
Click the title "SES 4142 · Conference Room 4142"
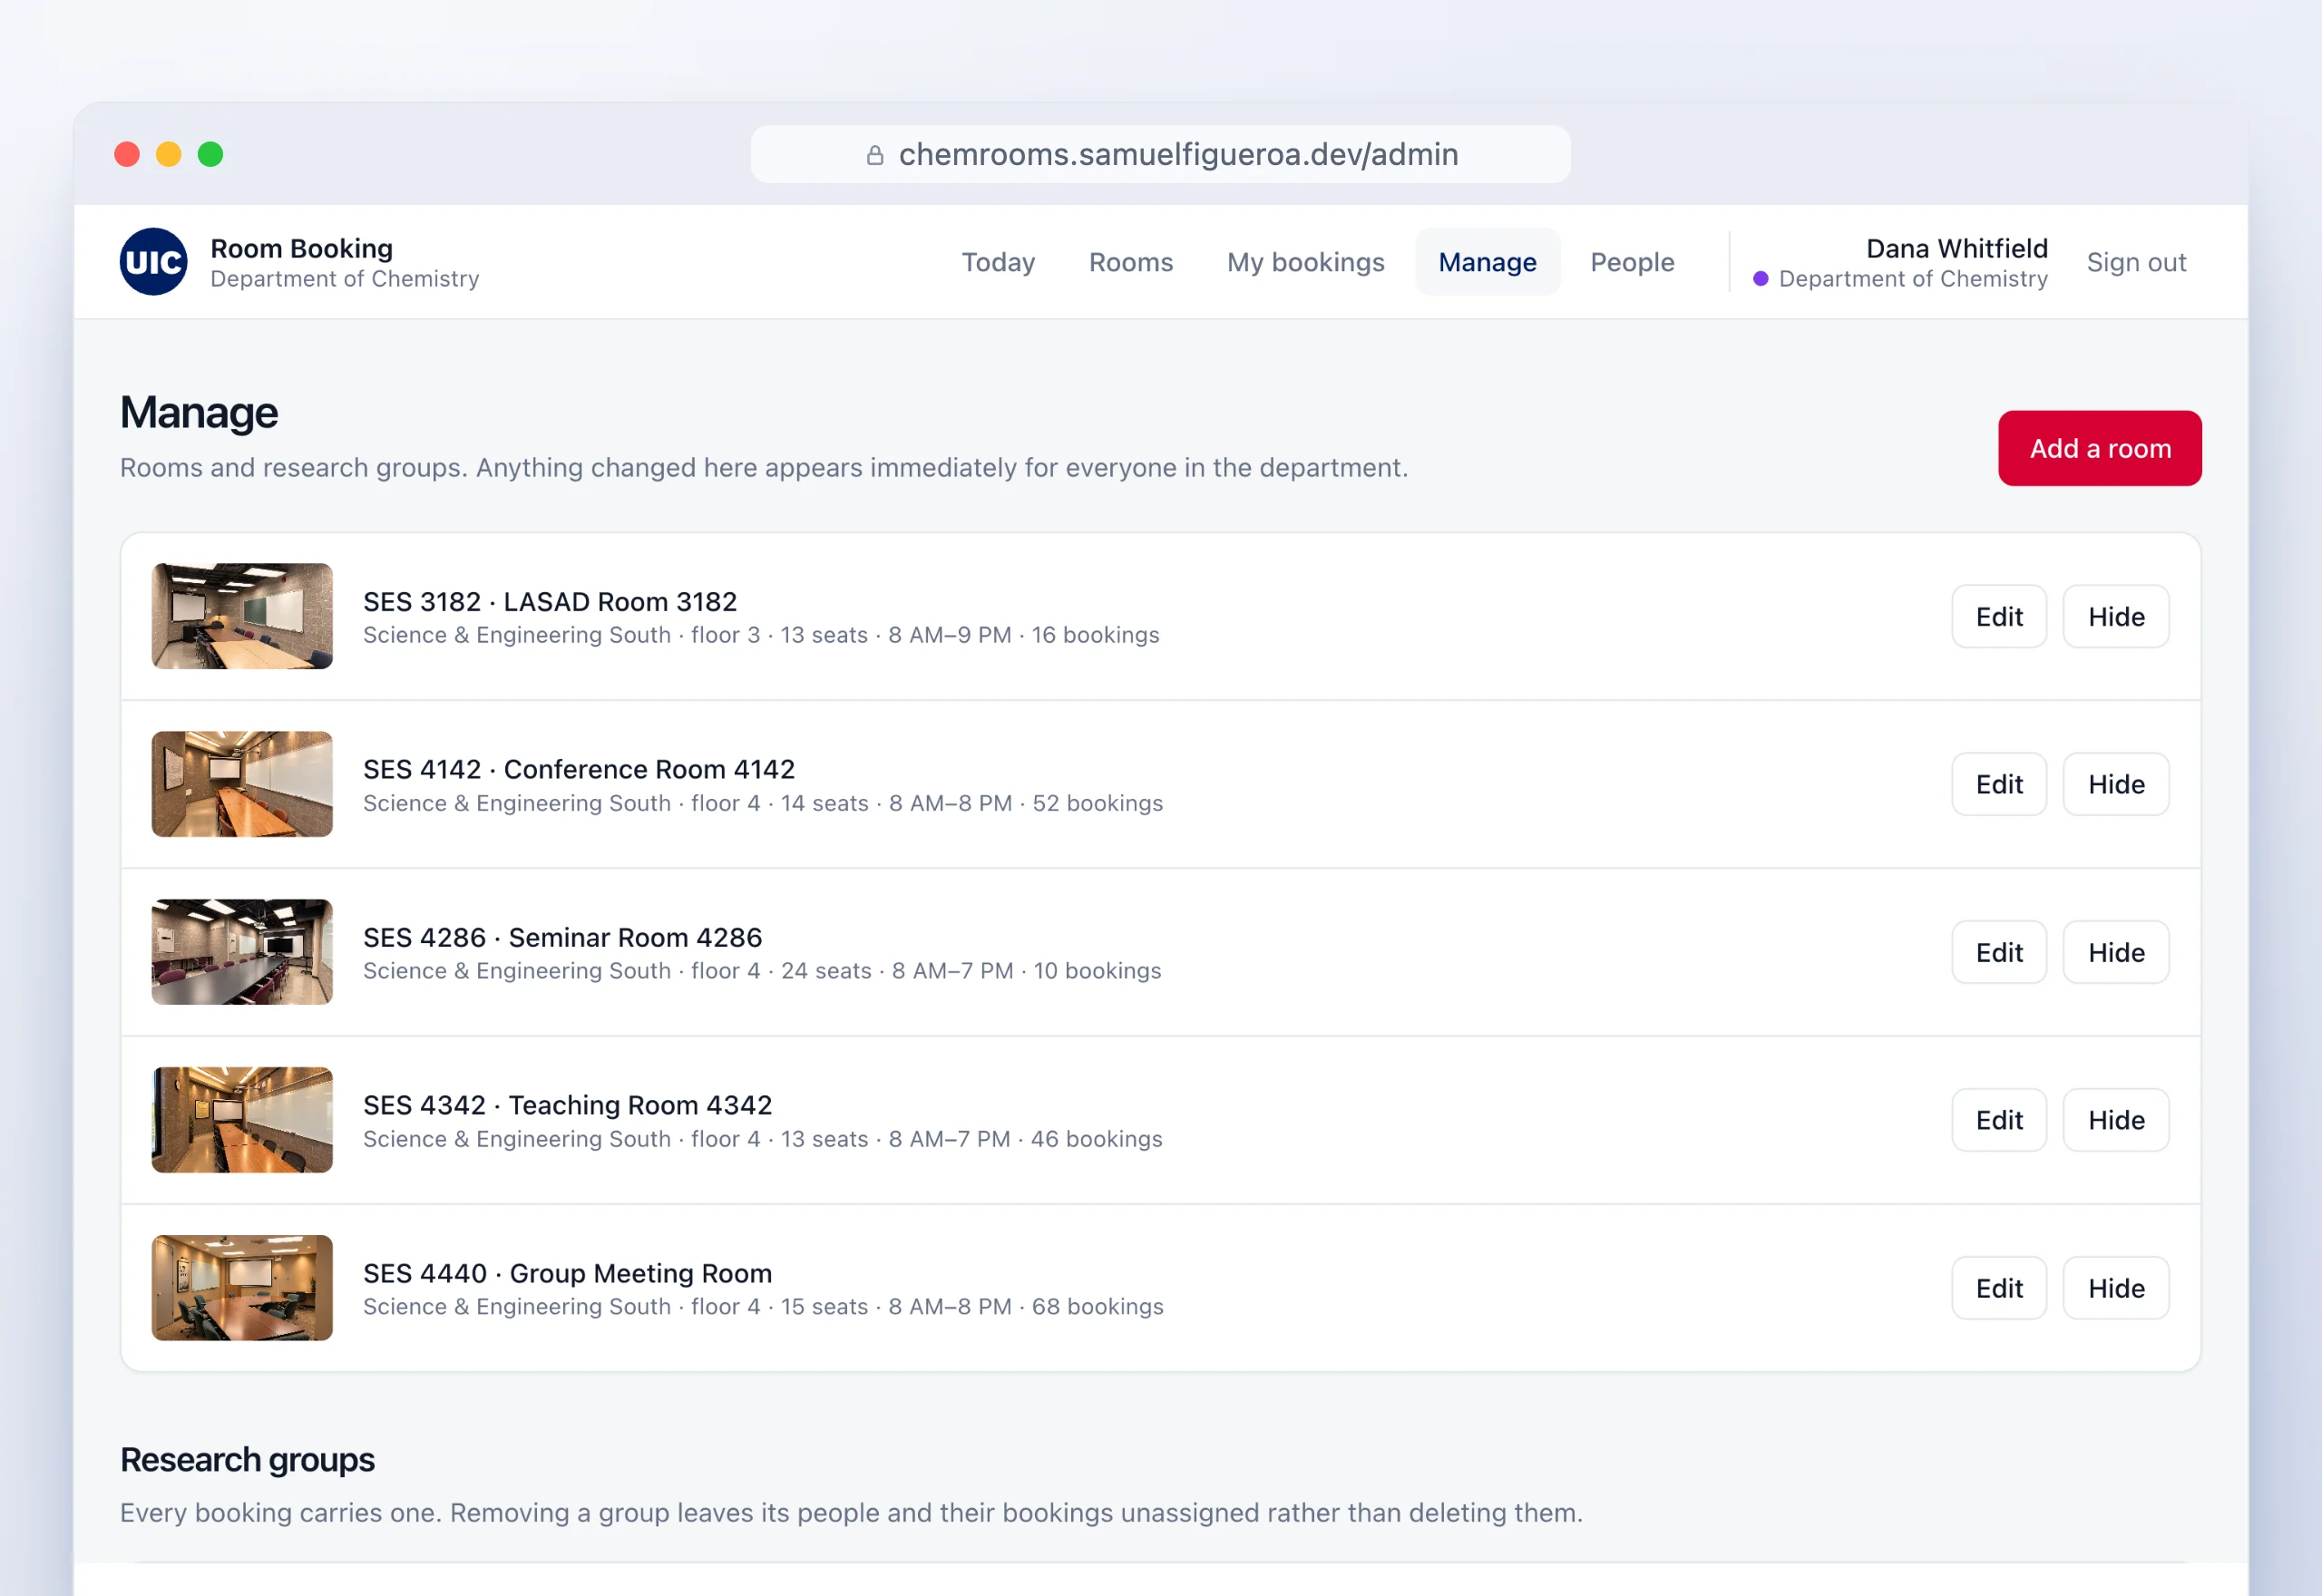click(579, 769)
